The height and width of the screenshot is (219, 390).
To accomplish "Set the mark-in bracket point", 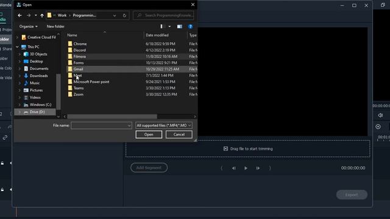I will click(x=222, y=168).
